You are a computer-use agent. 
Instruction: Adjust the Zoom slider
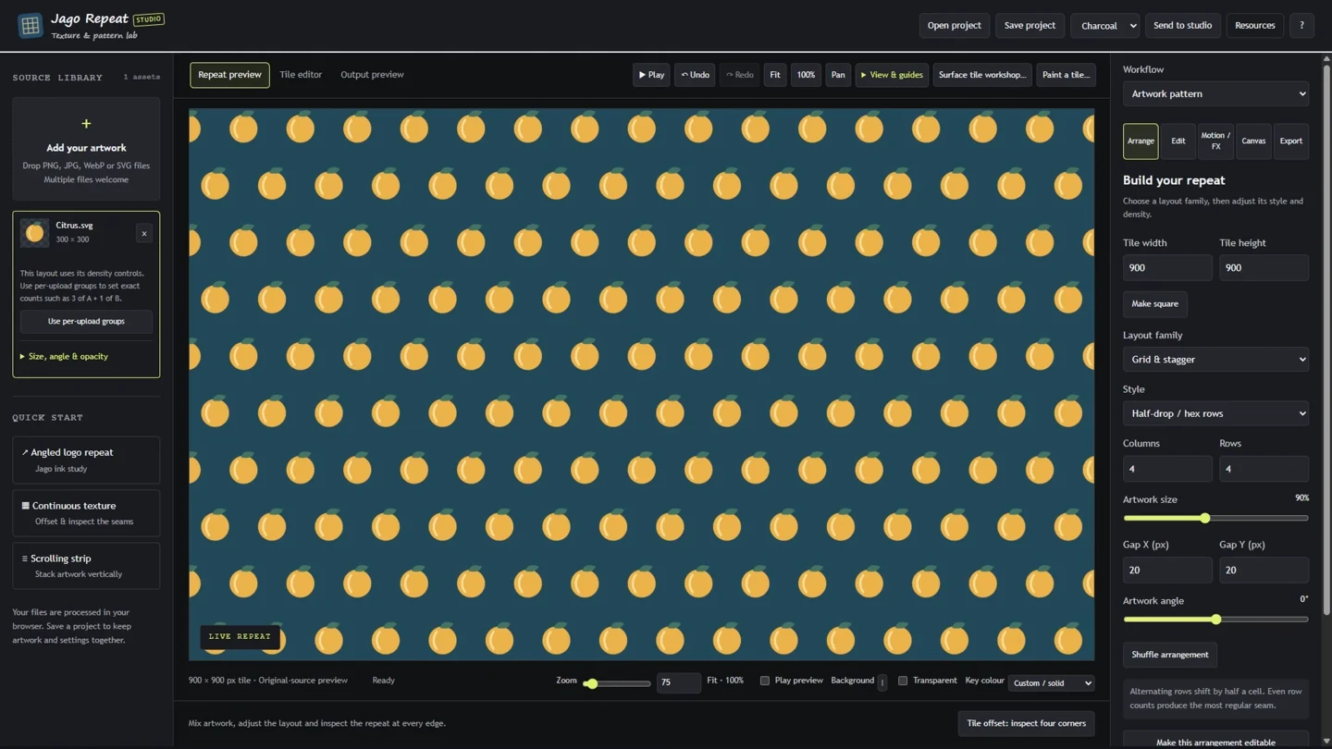point(617,683)
